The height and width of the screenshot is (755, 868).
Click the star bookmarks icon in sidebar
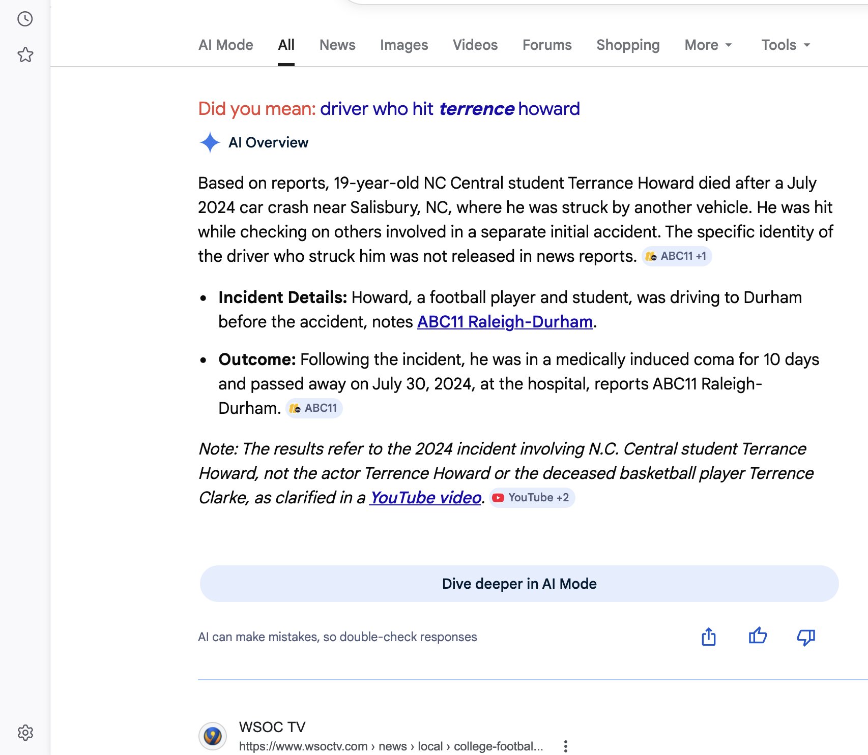coord(25,54)
